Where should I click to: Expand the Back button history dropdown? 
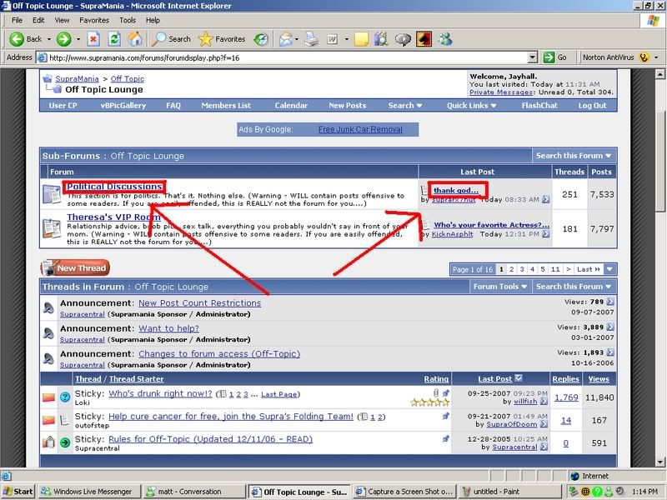[49, 39]
